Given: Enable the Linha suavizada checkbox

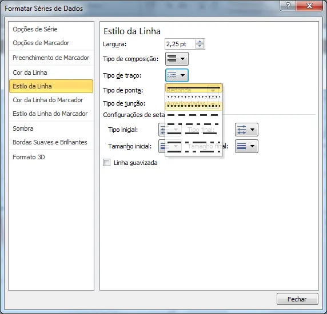Looking at the screenshot, I should click(x=106, y=163).
